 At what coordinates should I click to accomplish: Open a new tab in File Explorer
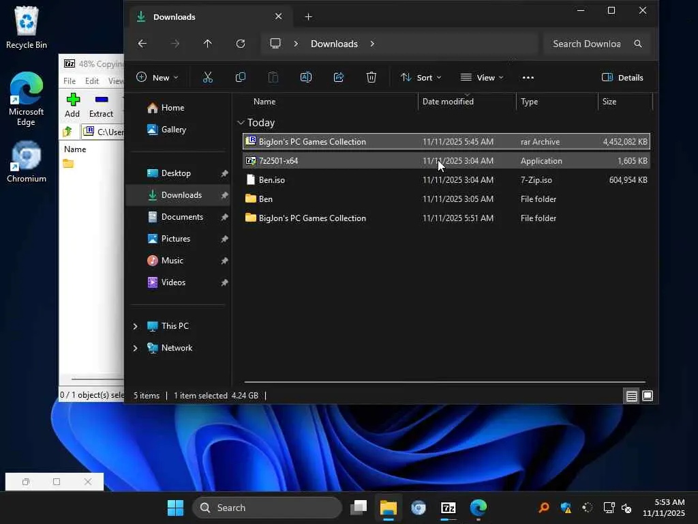tap(309, 16)
